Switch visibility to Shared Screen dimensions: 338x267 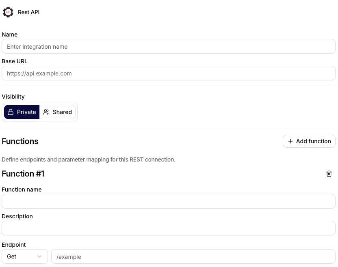point(57,112)
